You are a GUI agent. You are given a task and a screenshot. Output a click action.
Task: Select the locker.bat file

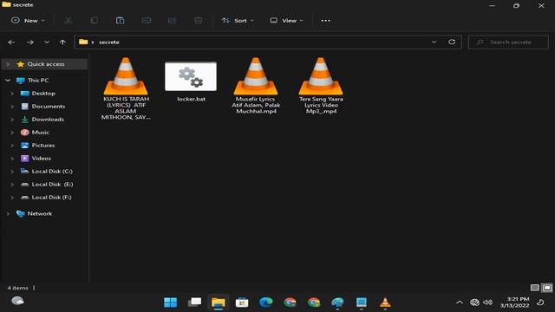(191, 82)
